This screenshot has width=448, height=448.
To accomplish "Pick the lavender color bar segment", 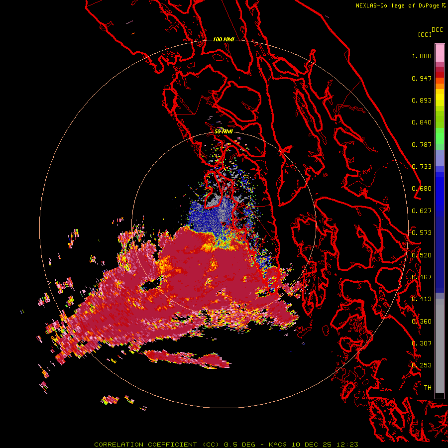I will 440,158.
